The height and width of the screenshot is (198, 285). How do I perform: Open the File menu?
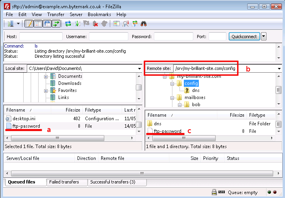tap(9, 15)
